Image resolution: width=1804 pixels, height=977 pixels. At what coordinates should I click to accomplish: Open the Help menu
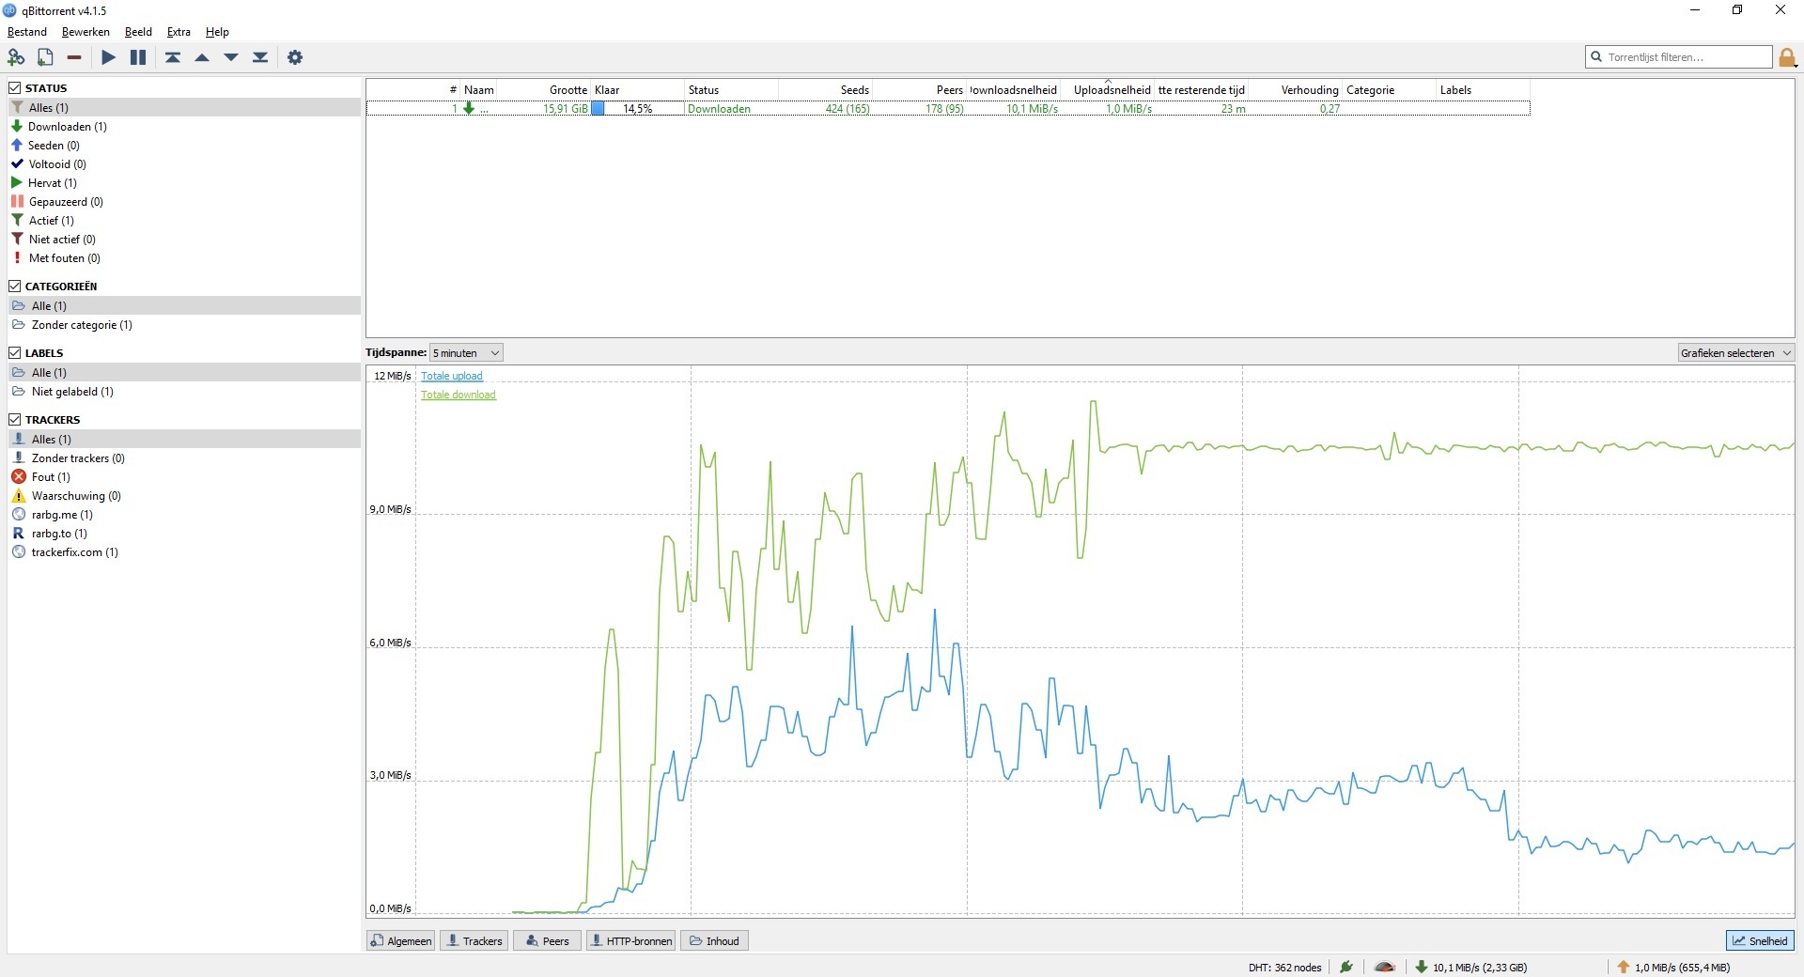(217, 32)
